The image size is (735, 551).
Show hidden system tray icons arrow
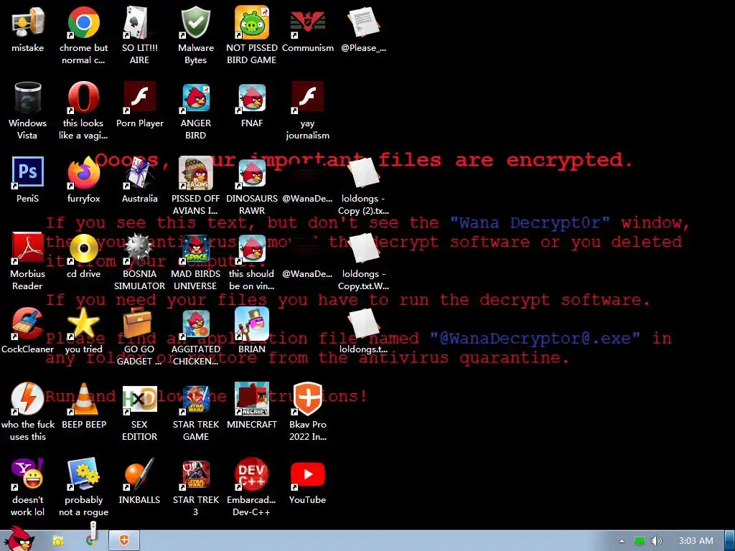click(622, 541)
